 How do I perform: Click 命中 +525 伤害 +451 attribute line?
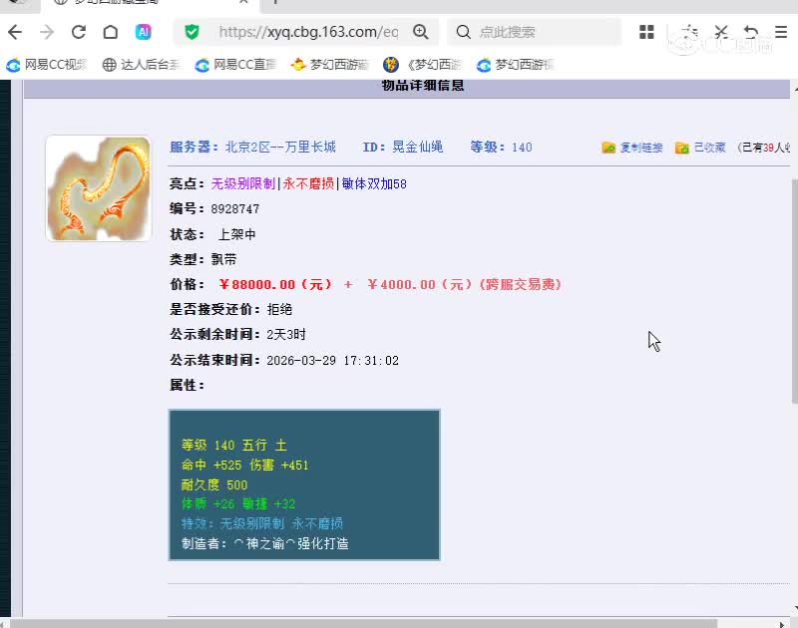click(x=244, y=465)
